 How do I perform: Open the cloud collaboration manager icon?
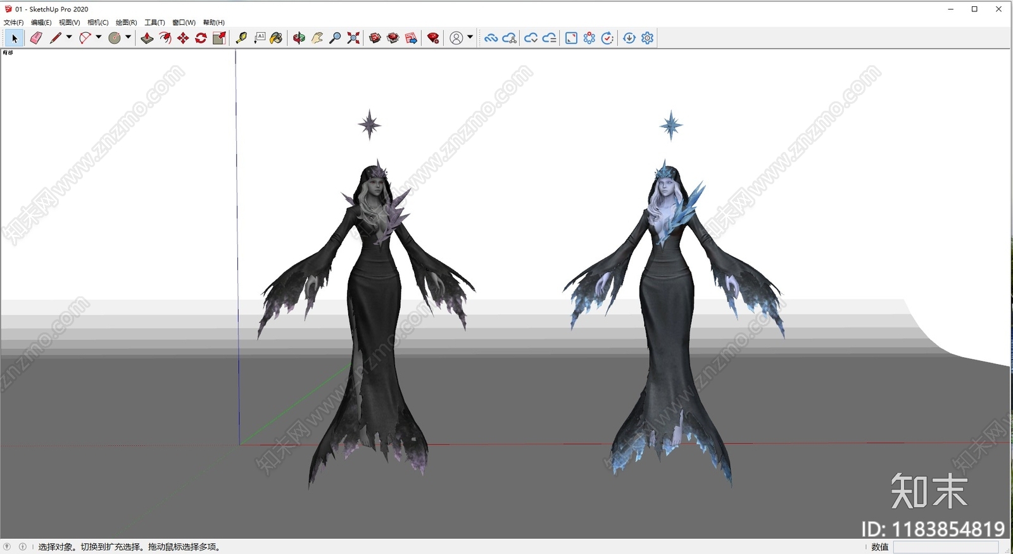(509, 38)
